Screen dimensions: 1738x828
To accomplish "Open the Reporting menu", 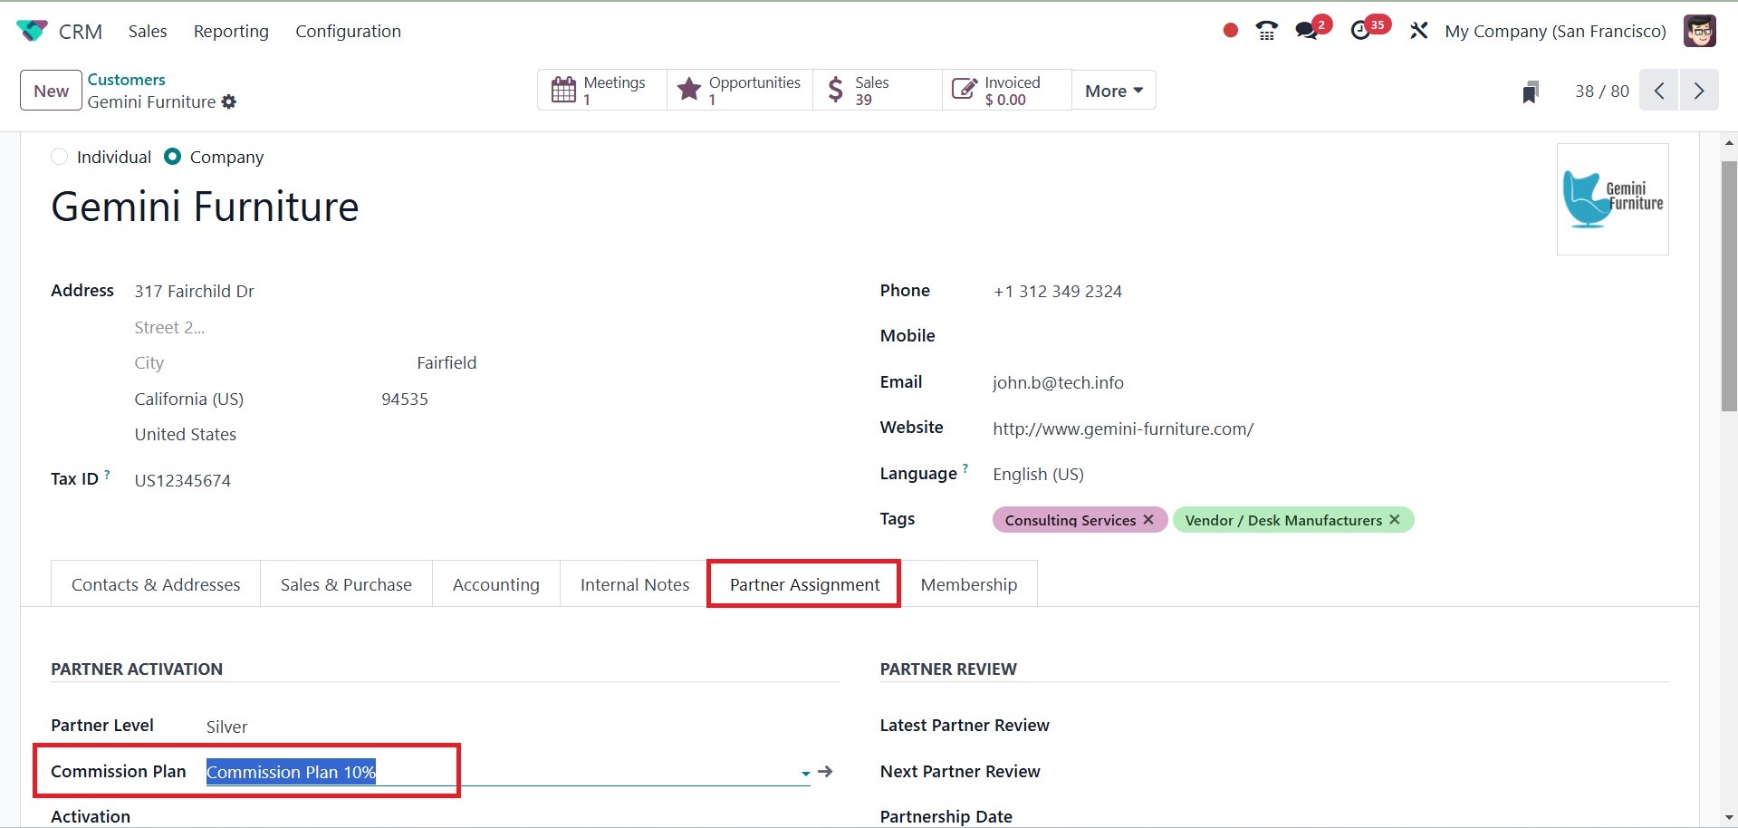I will [231, 31].
